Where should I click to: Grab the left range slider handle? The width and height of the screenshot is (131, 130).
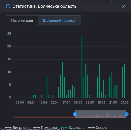[75, 114]
